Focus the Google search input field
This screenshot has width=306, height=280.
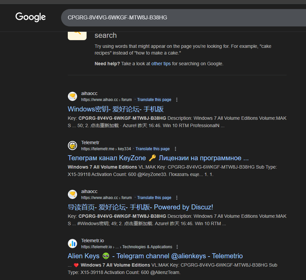pos(184,17)
